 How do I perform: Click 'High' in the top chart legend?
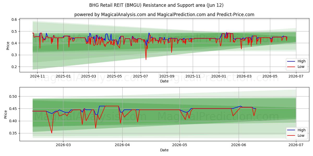(x=302, y=61)
